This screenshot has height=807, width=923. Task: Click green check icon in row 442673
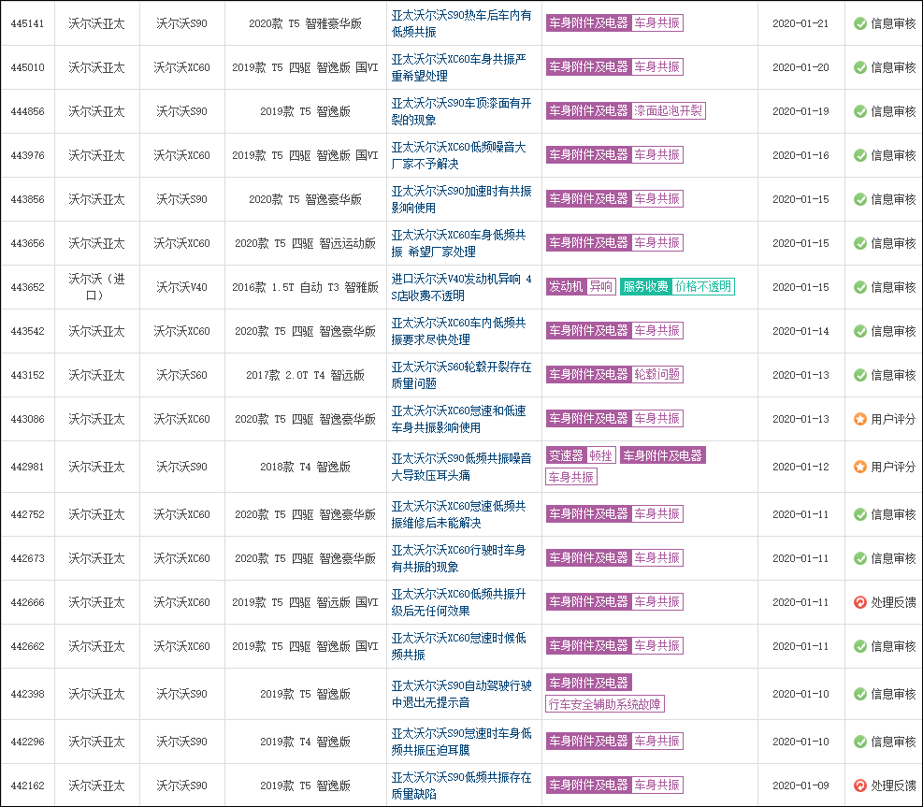(860, 558)
